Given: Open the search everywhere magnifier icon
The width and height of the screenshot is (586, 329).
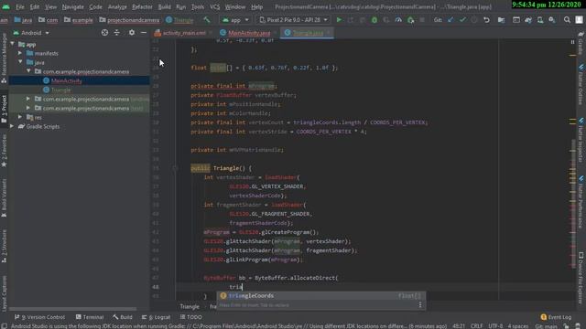Looking at the screenshot, I should [567, 20].
